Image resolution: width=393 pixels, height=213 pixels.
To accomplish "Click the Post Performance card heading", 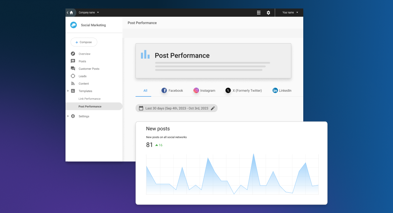I will click(x=182, y=55).
